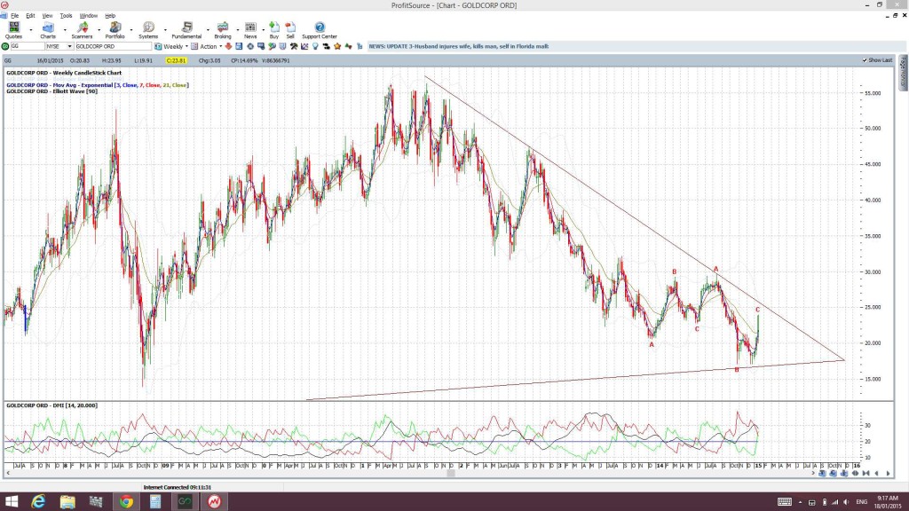Open the Edit menu
The image size is (909, 511).
(30, 16)
